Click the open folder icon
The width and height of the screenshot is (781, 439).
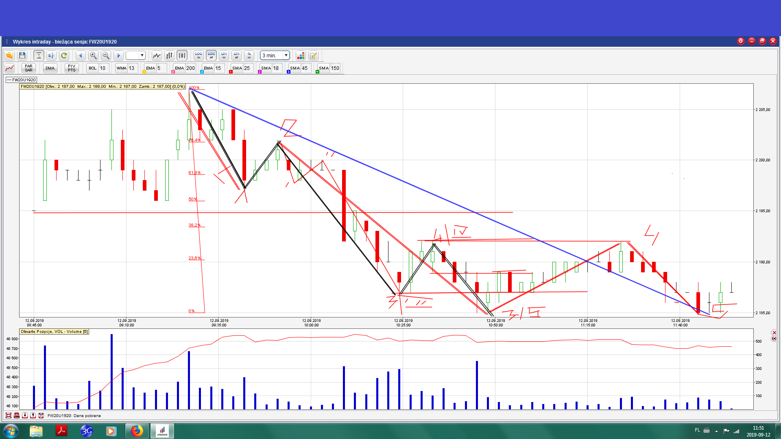tap(9, 55)
